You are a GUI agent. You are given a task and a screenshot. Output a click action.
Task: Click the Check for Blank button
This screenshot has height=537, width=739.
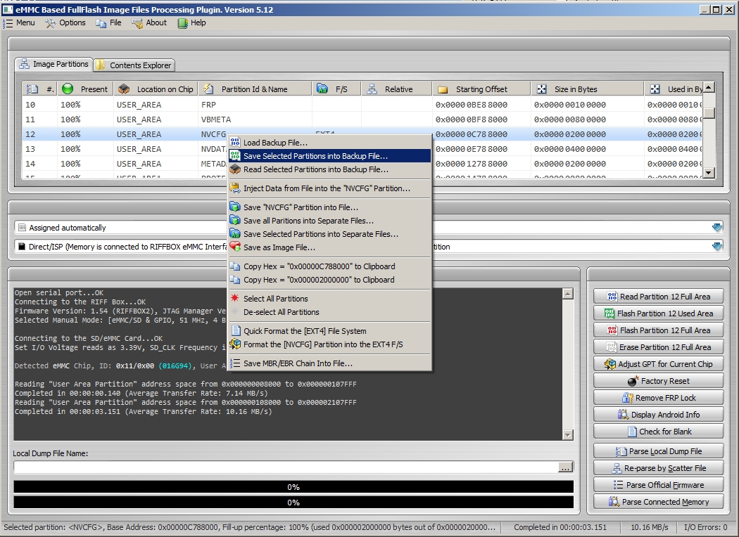(x=657, y=431)
